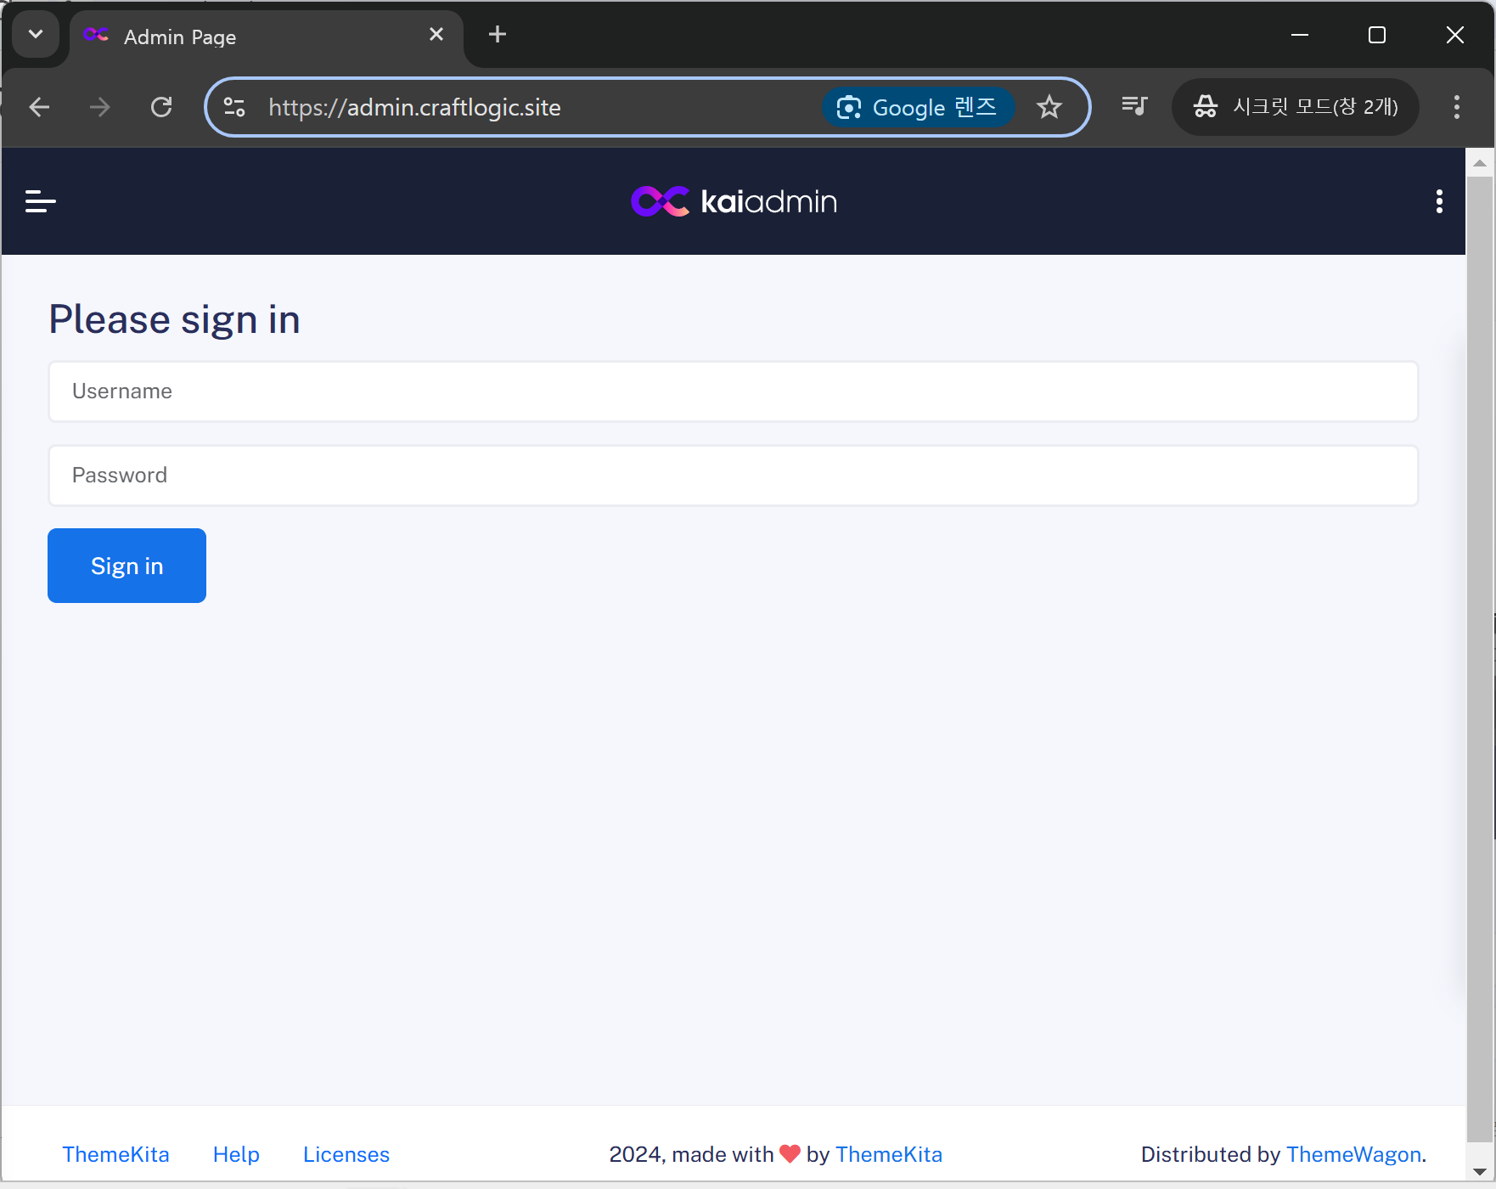Minimize the browser window
Image resolution: width=1496 pixels, height=1189 pixels.
pyautogui.click(x=1300, y=35)
